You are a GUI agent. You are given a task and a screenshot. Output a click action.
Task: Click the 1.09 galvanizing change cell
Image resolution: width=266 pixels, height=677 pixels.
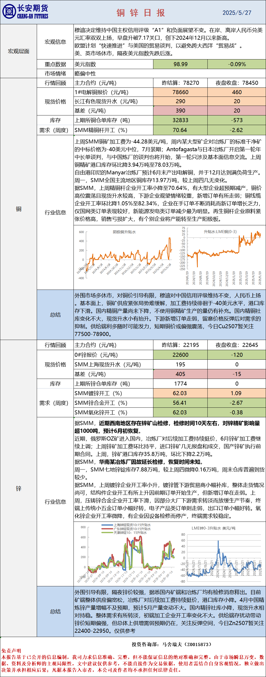[237, 393]
